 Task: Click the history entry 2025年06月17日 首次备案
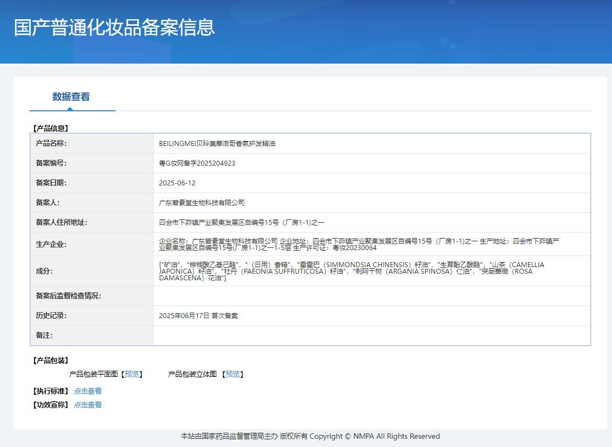click(x=198, y=316)
